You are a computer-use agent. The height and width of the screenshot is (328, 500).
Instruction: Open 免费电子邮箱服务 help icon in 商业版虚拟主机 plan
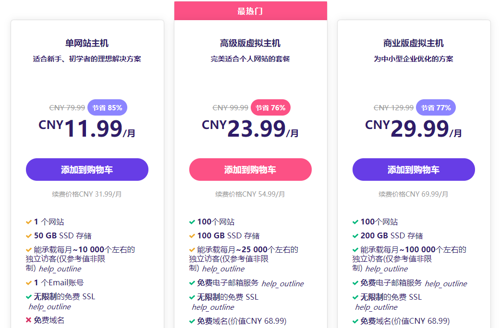point(446,283)
